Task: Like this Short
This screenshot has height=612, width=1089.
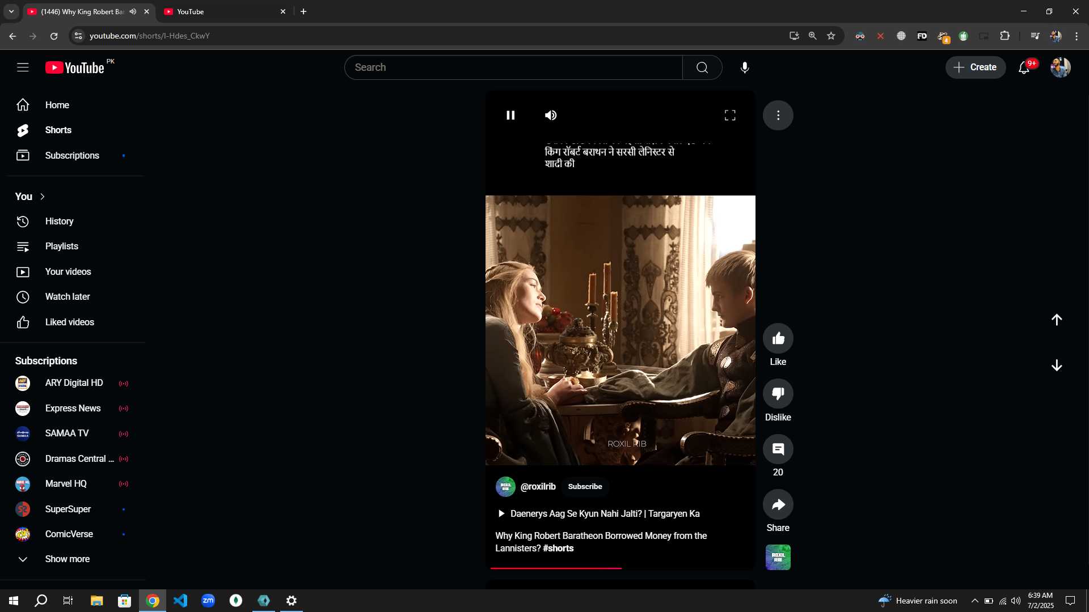Action: 778,338
